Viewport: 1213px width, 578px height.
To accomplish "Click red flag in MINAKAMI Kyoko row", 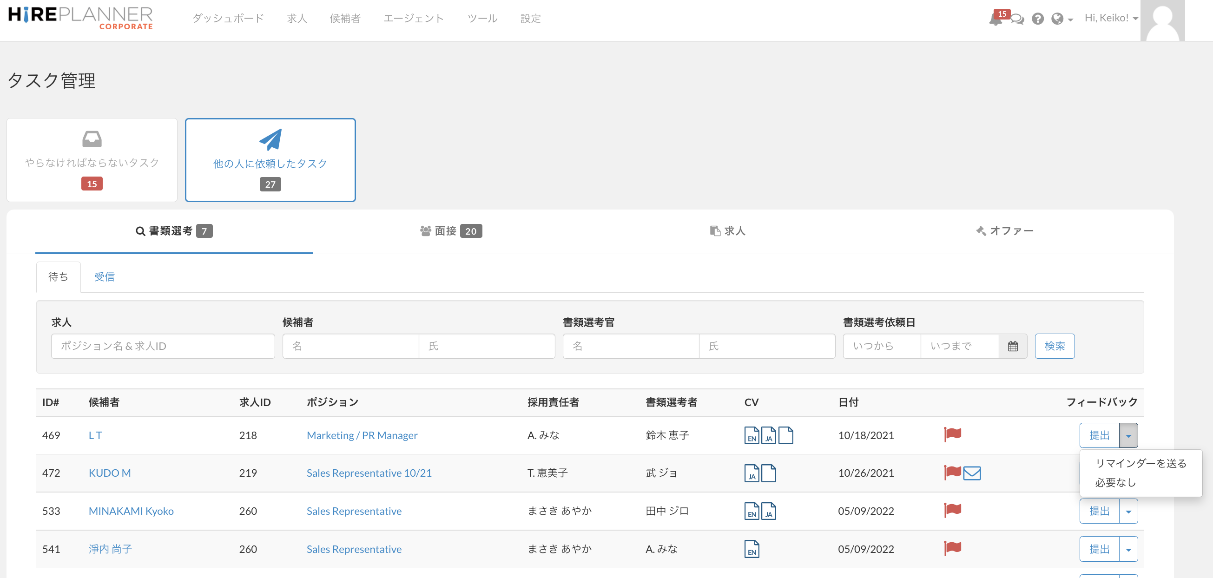I will click(x=952, y=510).
